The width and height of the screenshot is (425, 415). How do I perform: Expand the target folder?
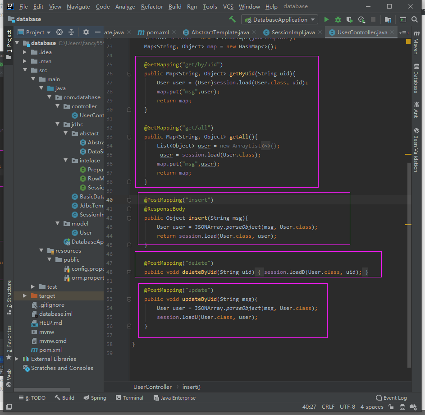[25, 295]
